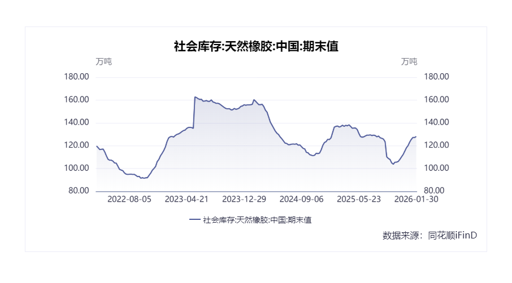Screen dimensions: 512x283
Task: Select the 2023-12-29 date on the x-axis
Action: click(244, 199)
